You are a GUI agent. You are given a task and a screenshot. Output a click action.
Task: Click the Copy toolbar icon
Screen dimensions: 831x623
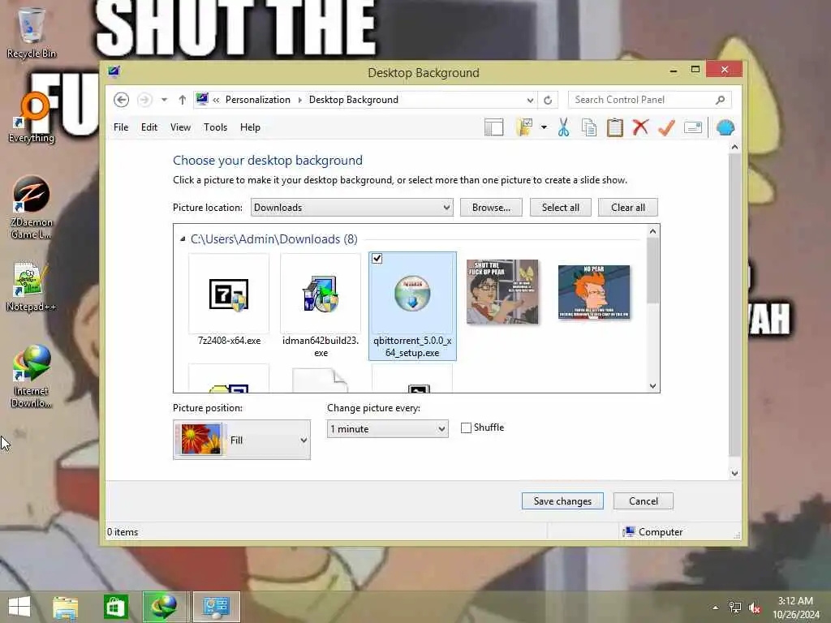click(589, 127)
